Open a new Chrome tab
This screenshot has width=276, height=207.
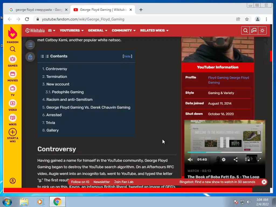point(141,10)
